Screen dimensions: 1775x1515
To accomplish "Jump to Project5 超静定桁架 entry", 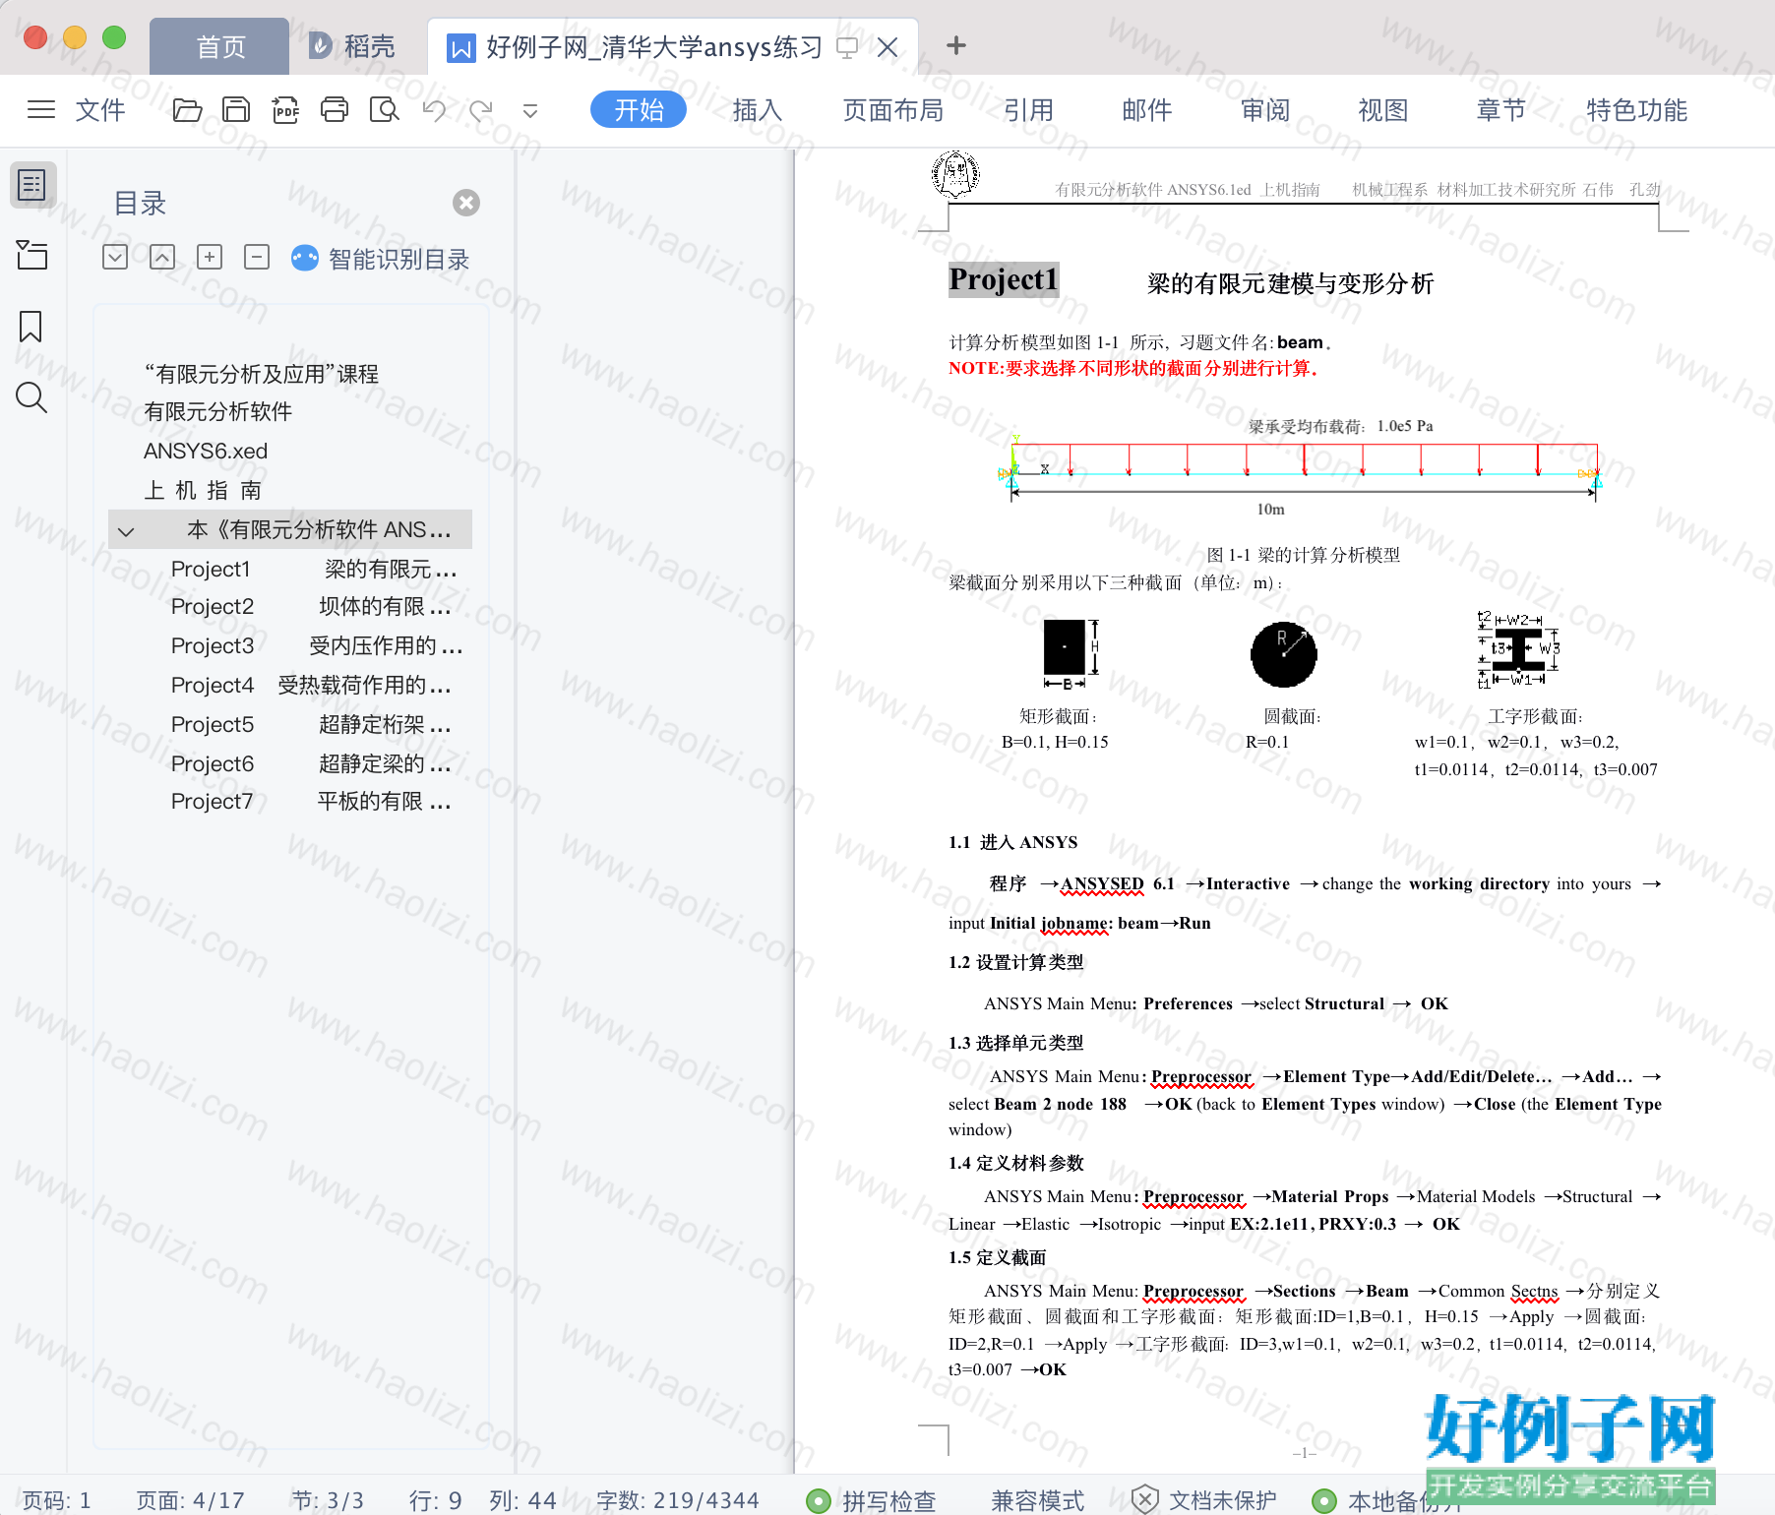I will pyautogui.click(x=311, y=724).
